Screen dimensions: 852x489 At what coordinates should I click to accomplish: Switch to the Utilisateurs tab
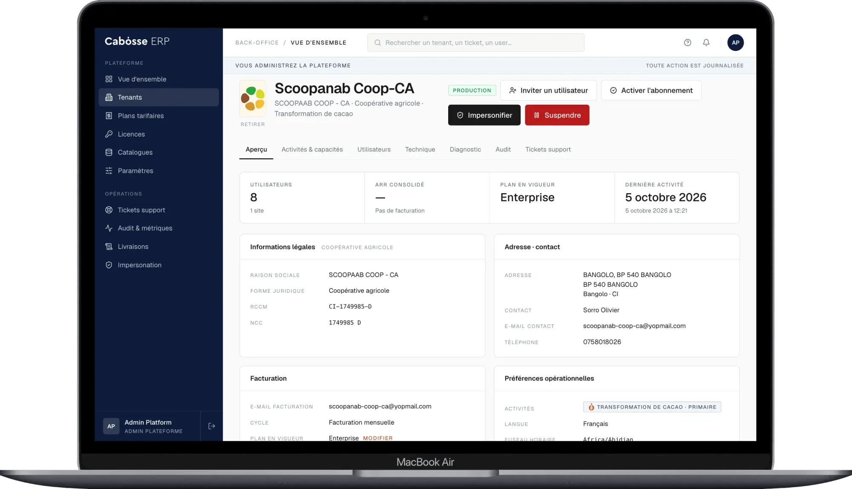374,149
